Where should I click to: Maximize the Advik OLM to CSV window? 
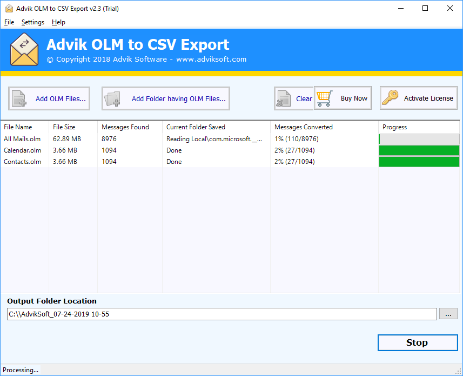pyautogui.click(x=425, y=8)
